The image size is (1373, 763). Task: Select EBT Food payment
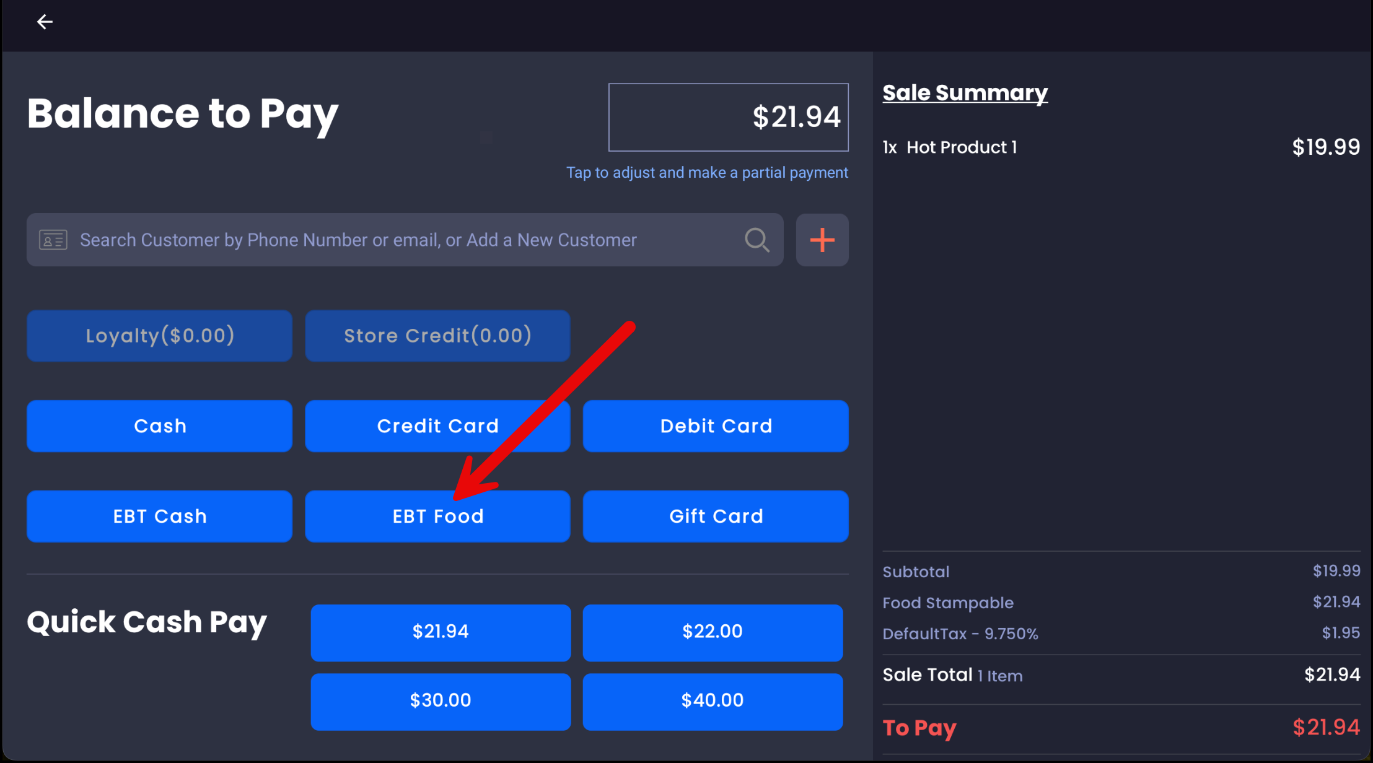tap(437, 517)
